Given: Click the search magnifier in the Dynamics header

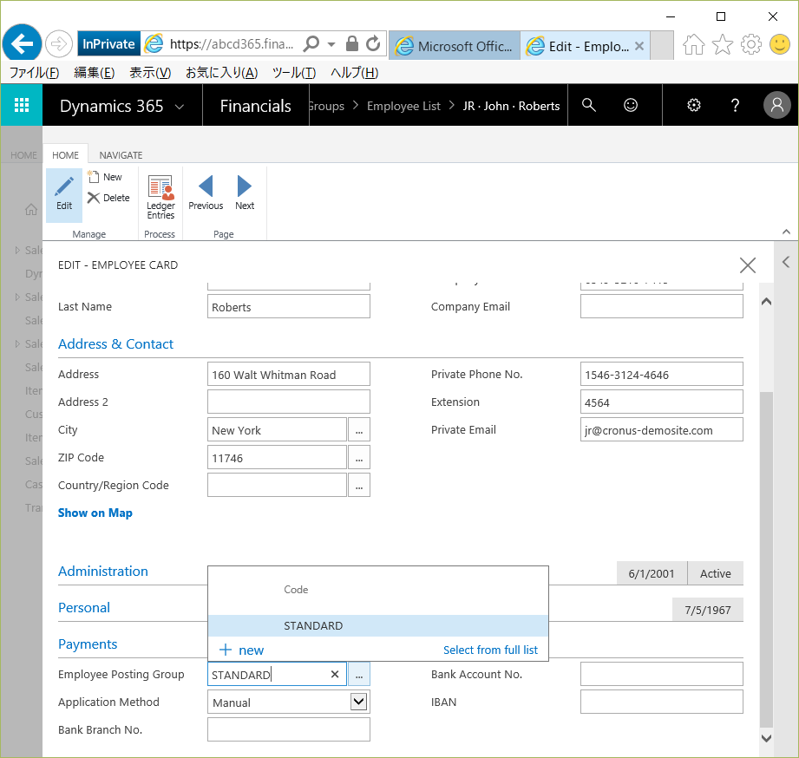Looking at the screenshot, I should click(x=589, y=105).
